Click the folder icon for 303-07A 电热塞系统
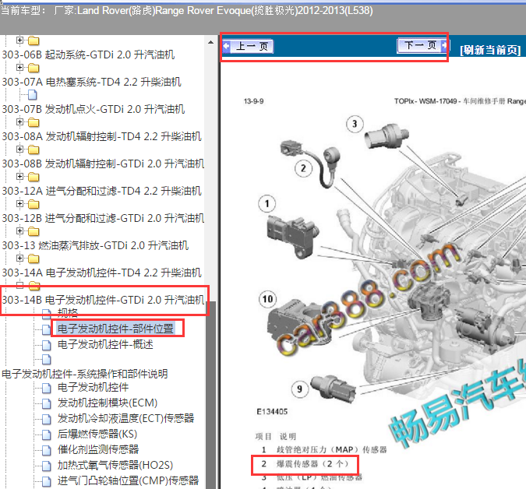This screenshot has height=489, width=526. (x=34, y=68)
